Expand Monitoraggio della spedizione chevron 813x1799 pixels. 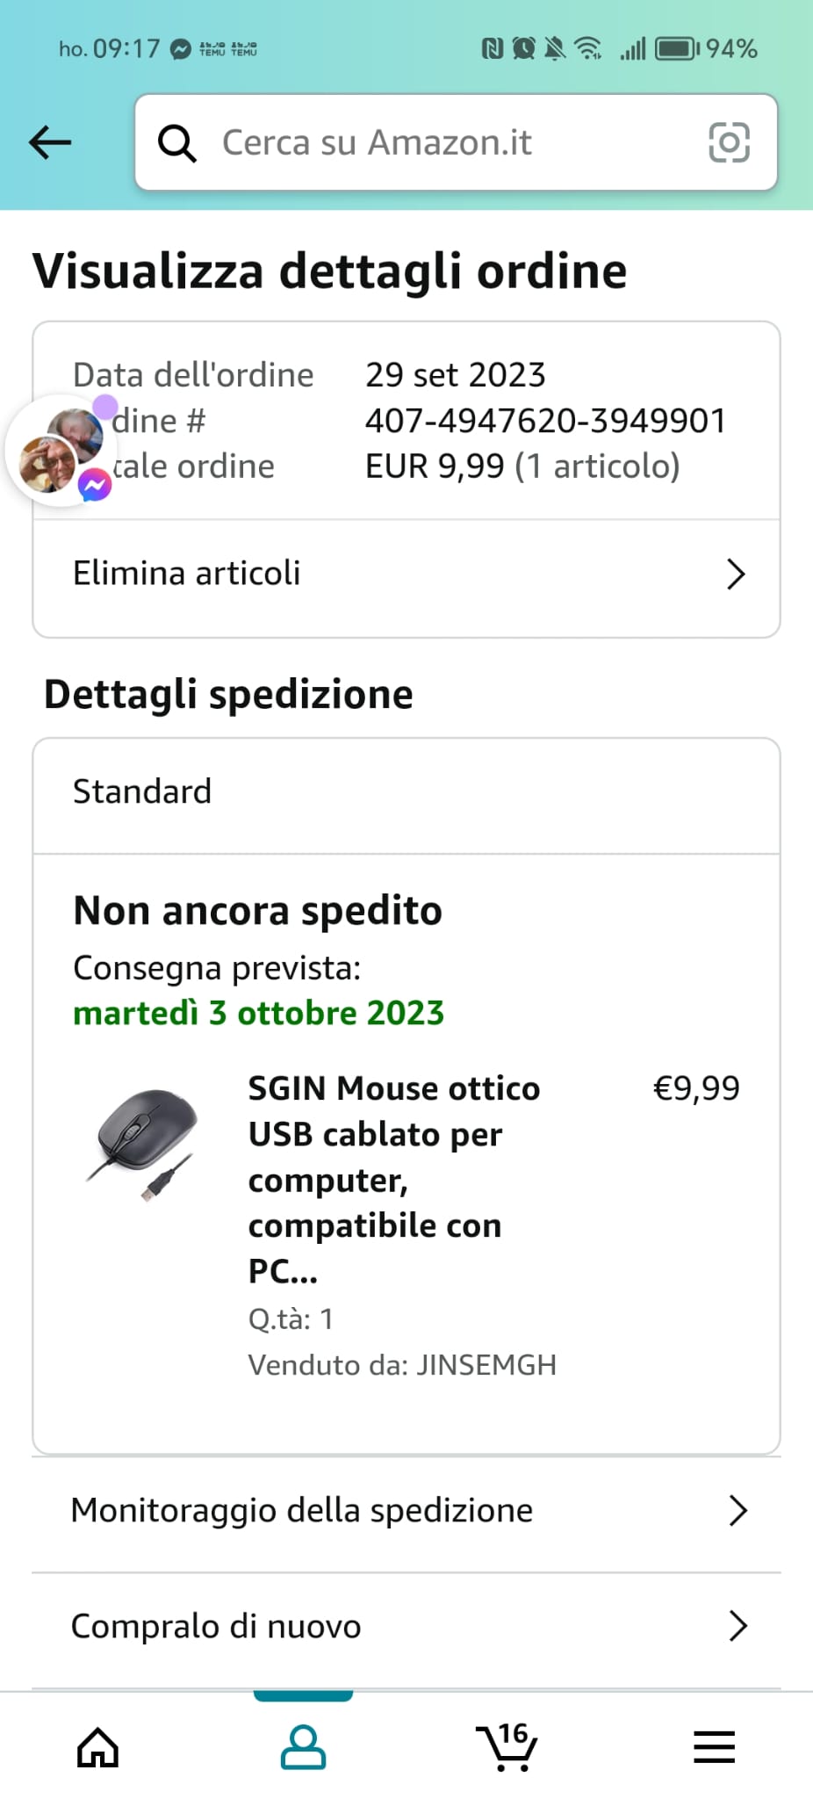pyautogui.click(x=737, y=1511)
